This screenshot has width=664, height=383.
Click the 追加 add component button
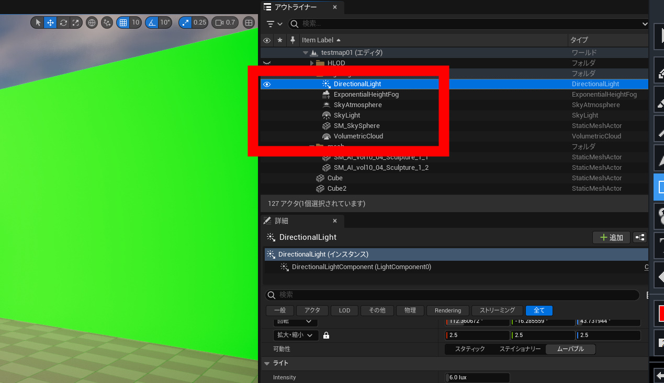pyautogui.click(x=611, y=238)
